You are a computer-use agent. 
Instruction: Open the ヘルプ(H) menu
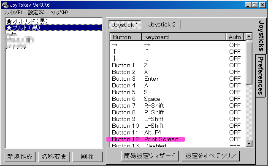pos(59,13)
